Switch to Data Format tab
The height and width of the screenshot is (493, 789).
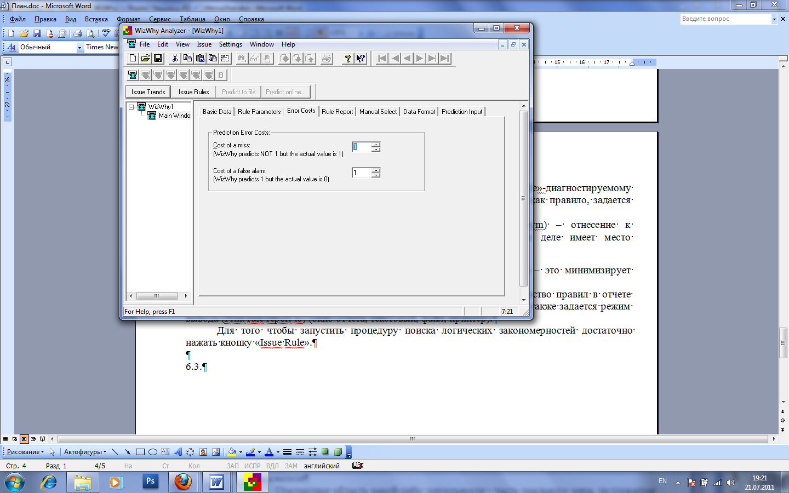tap(419, 112)
